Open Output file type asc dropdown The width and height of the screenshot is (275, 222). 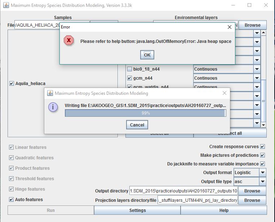tap(262, 182)
